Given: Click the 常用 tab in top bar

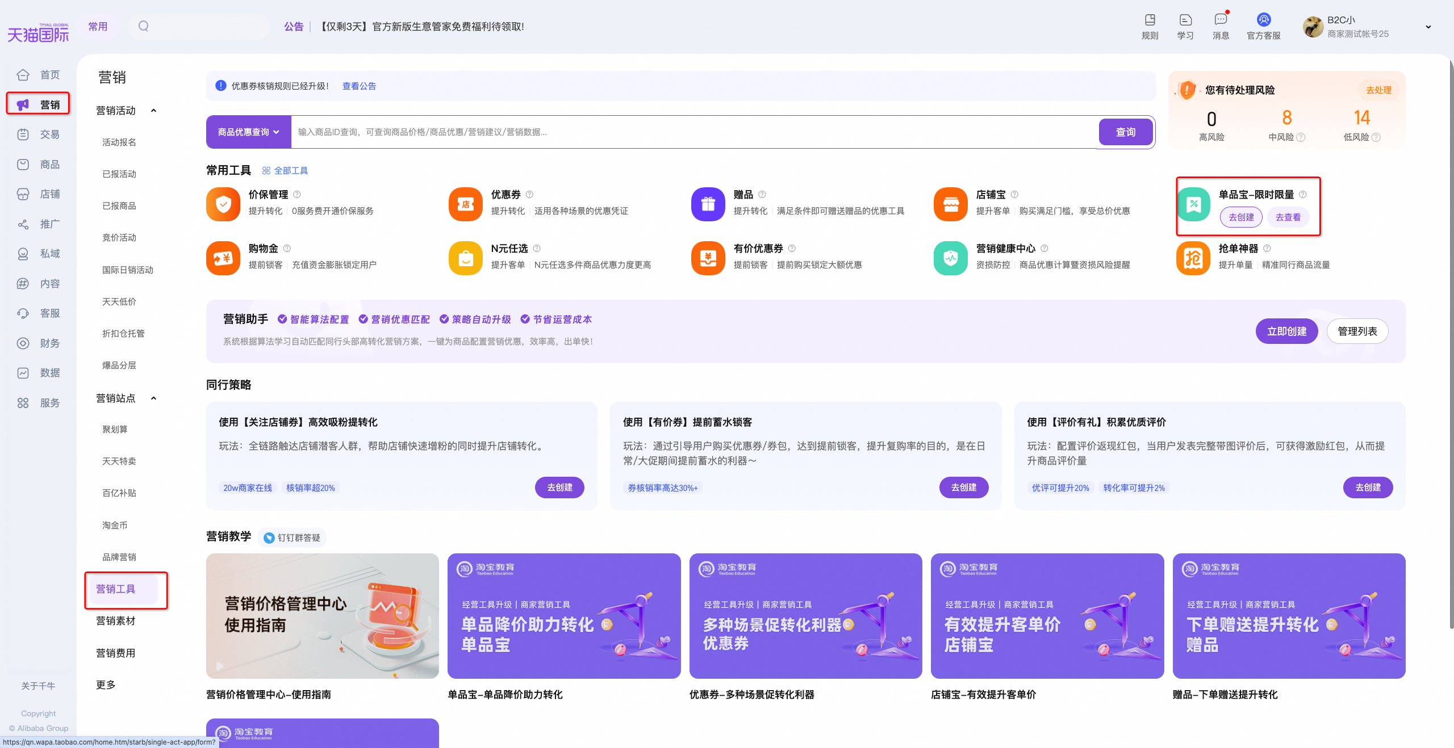Looking at the screenshot, I should [98, 26].
